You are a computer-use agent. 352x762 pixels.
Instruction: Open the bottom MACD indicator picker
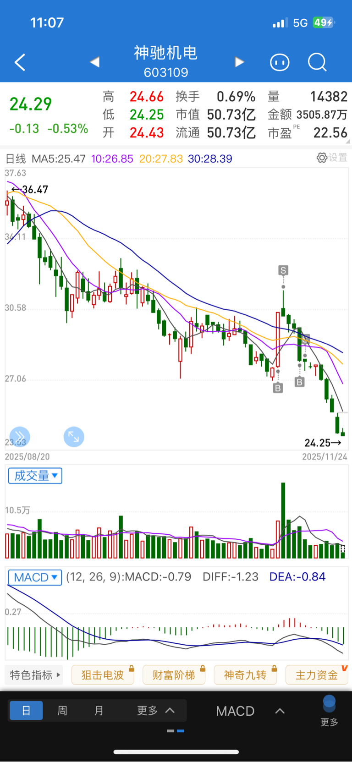251,711
